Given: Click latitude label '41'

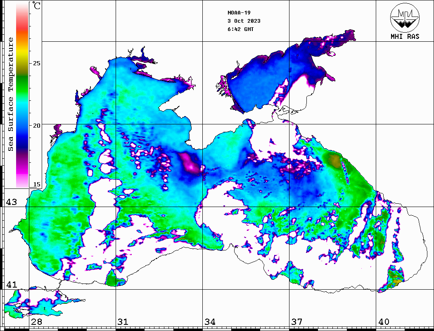Looking at the screenshot, I should (x=12, y=285).
